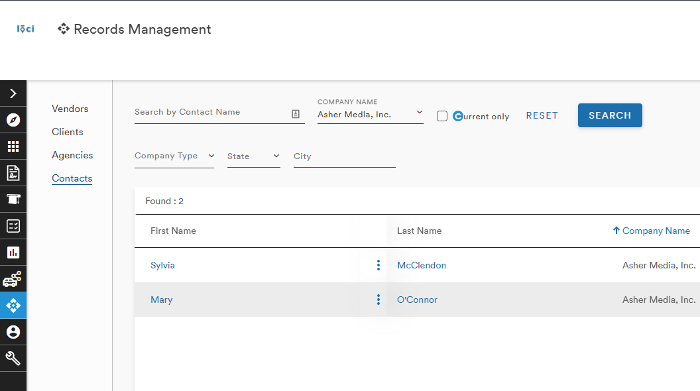
Task: Open the Company Name dropdown
Action: pos(370,115)
